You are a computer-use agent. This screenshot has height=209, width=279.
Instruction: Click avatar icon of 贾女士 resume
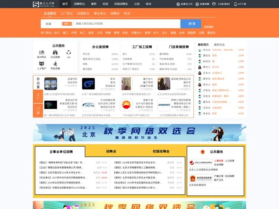coord(200,67)
